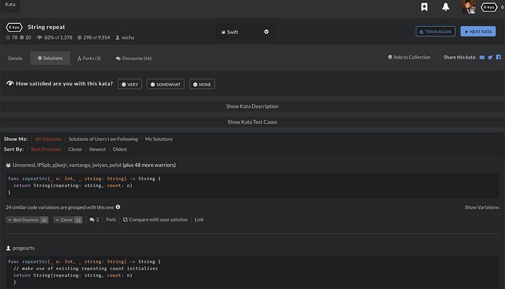Click the user profile avatar
The width and height of the screenshot is (505, 289).
tap(468, 7)
